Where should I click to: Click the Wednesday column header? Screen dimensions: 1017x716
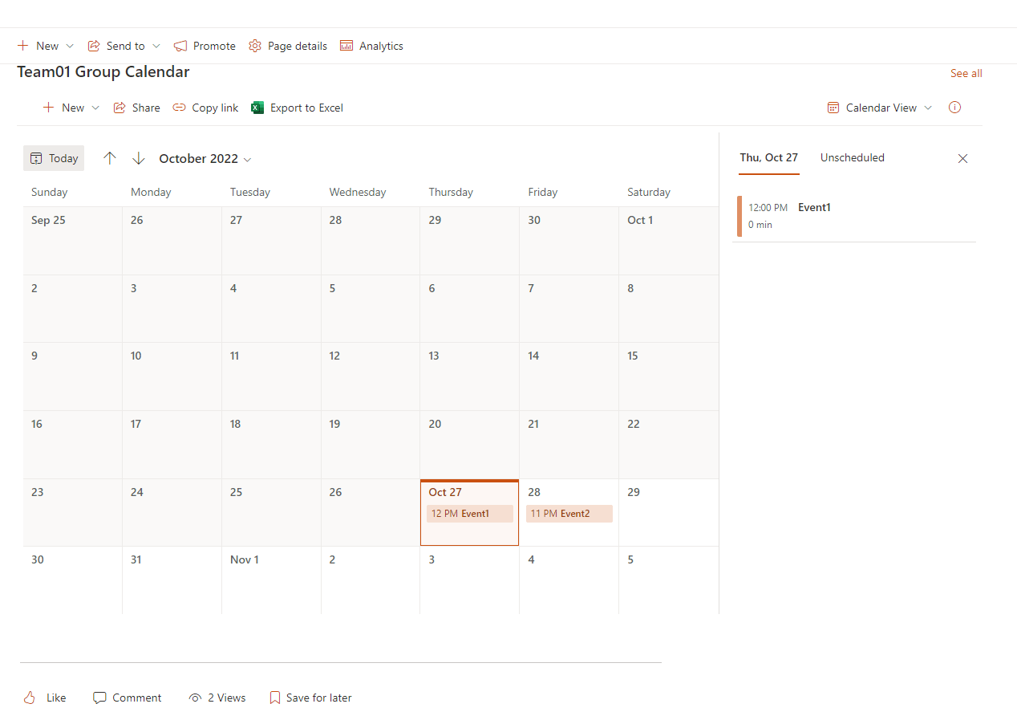coord(358,192)
